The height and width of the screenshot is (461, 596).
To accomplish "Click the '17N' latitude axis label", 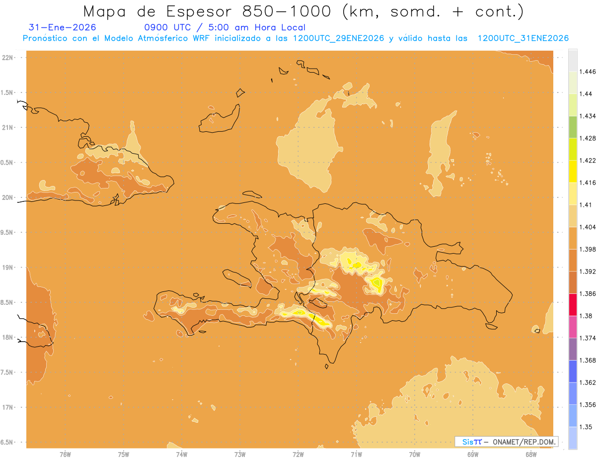I will 7,407.
